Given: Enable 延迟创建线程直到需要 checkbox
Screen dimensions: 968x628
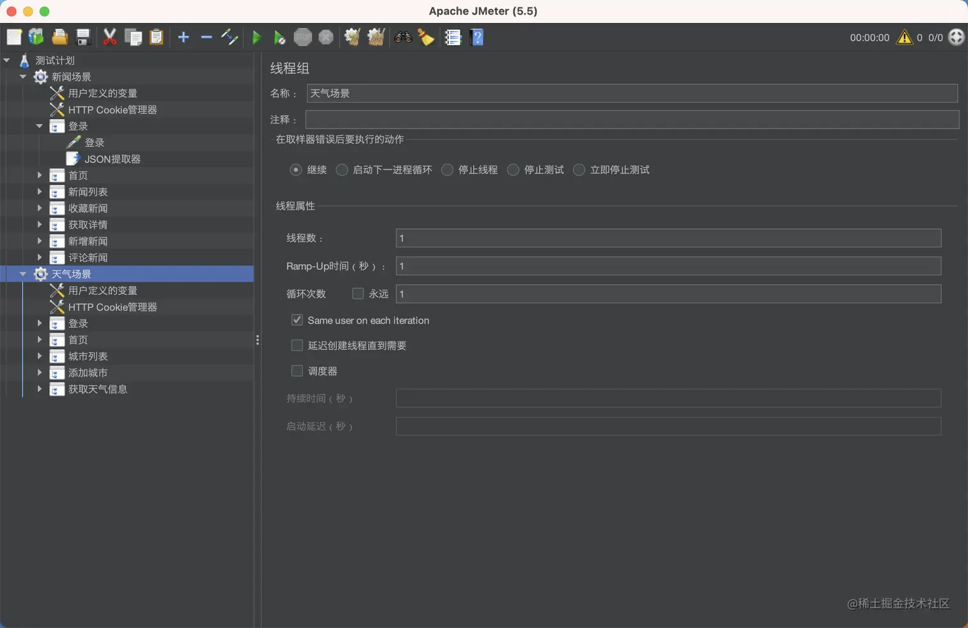Looking at the screenshot, I should (297, 345).
